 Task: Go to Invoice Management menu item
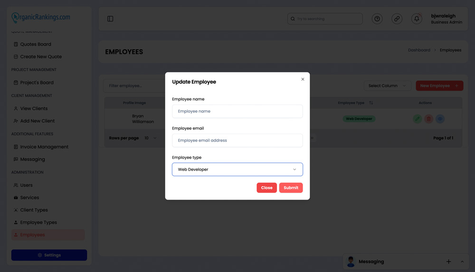[44, 147]
